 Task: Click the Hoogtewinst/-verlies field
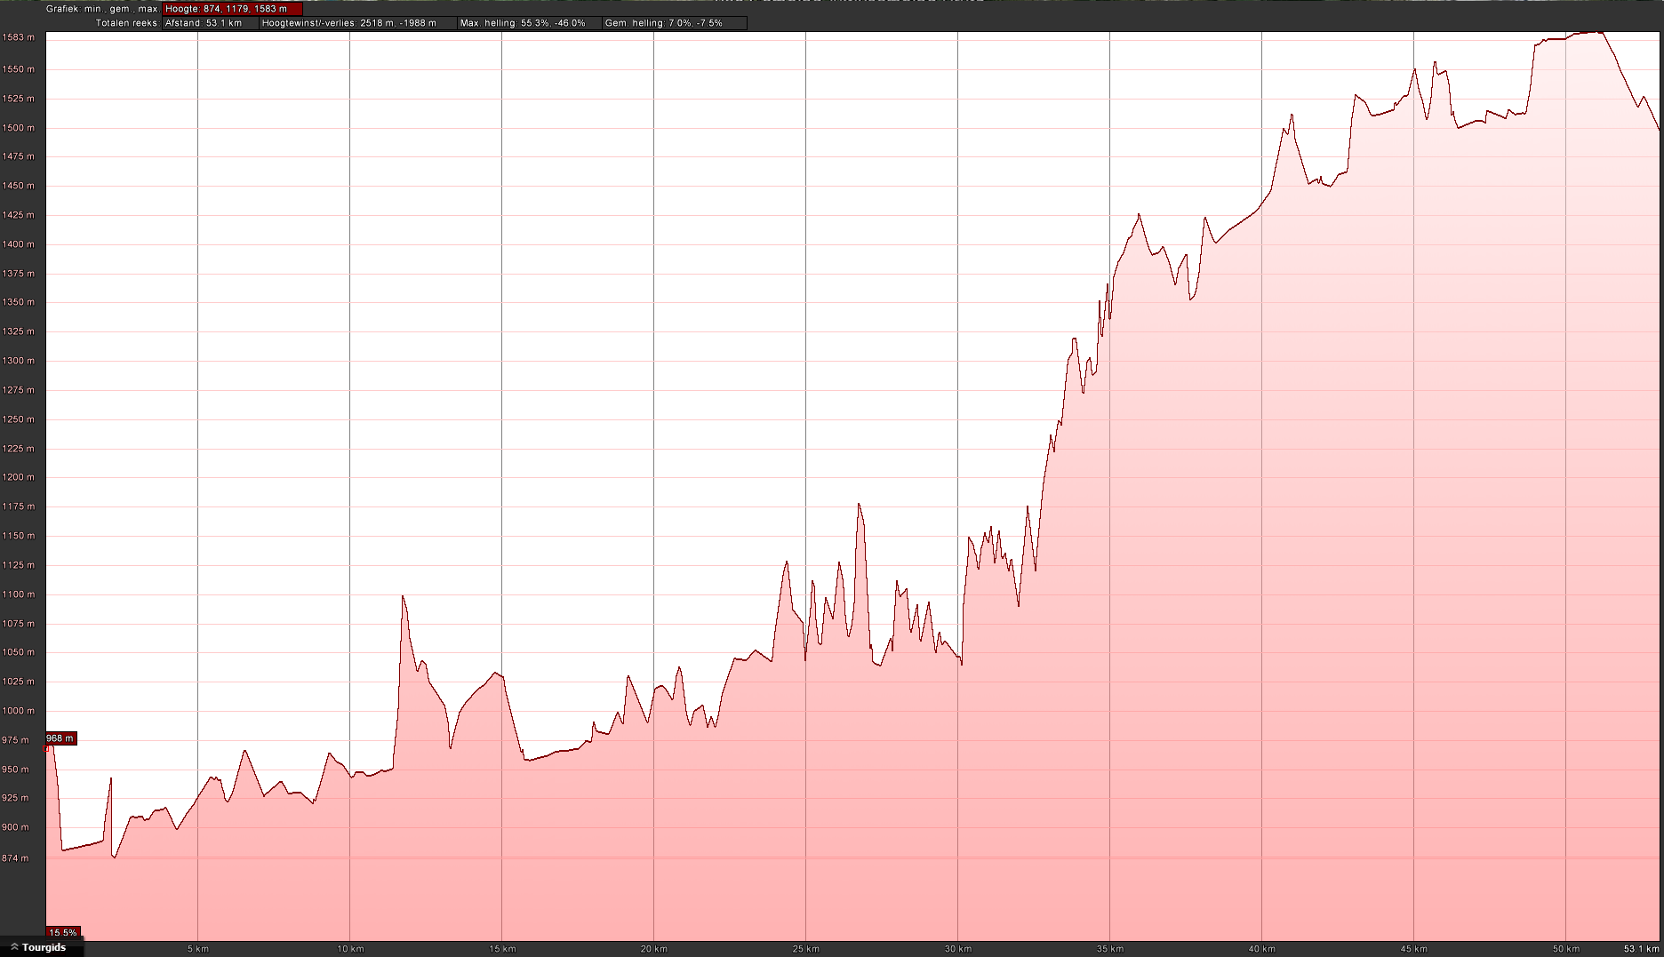(x=357, y=23)
